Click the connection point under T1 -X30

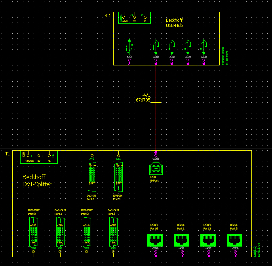tap(156, 253)
